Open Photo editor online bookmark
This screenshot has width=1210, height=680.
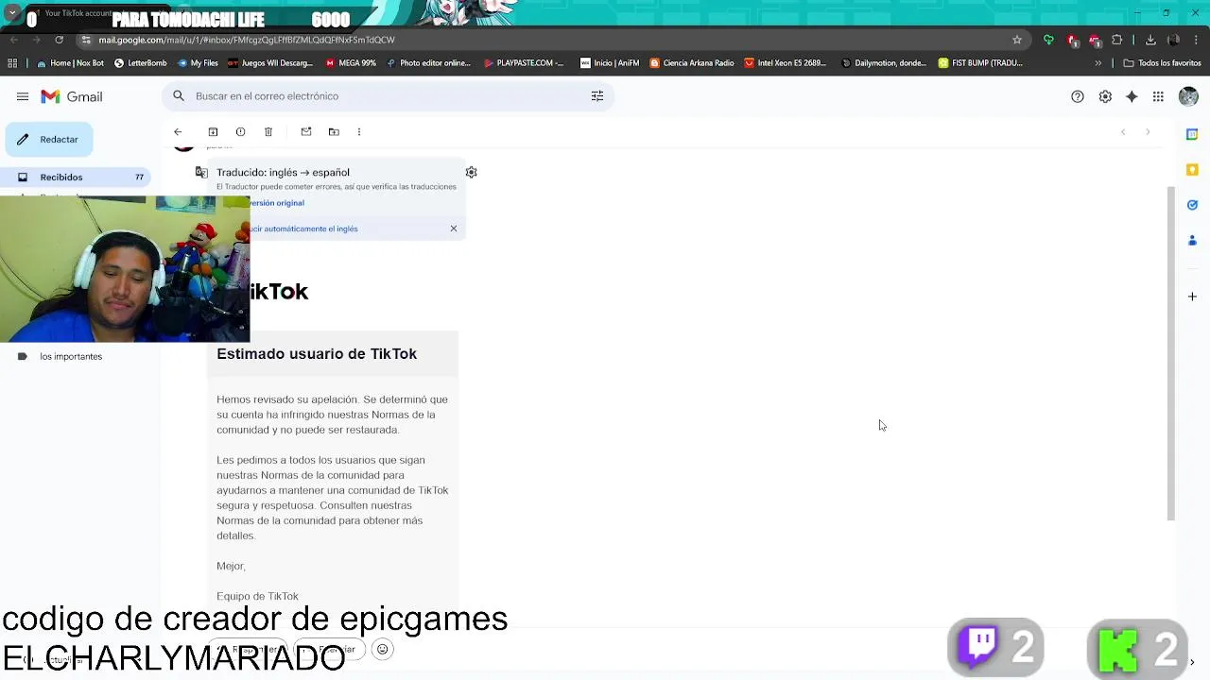click(x=428, y=63)
